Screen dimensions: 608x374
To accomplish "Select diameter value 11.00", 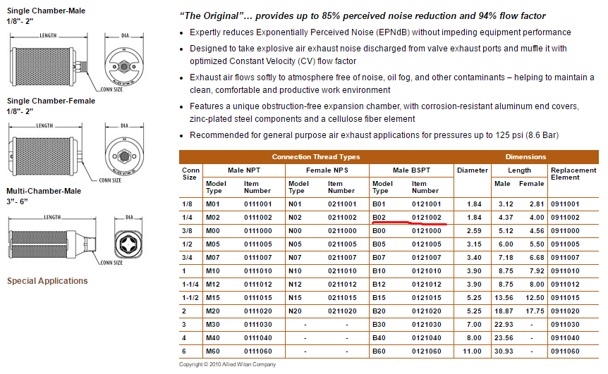I will (x=473, y=351).
